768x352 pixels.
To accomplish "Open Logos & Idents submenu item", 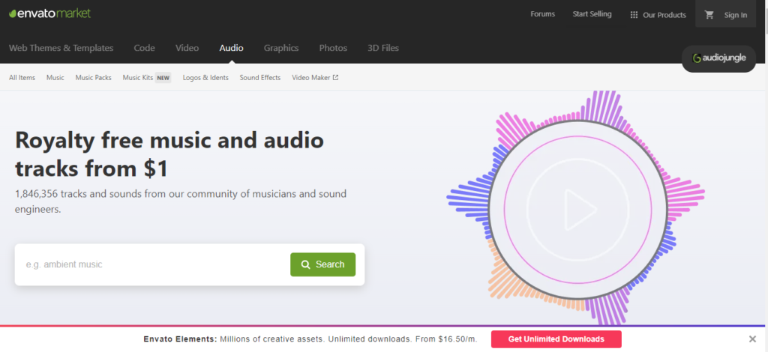I will coord(205,77).
